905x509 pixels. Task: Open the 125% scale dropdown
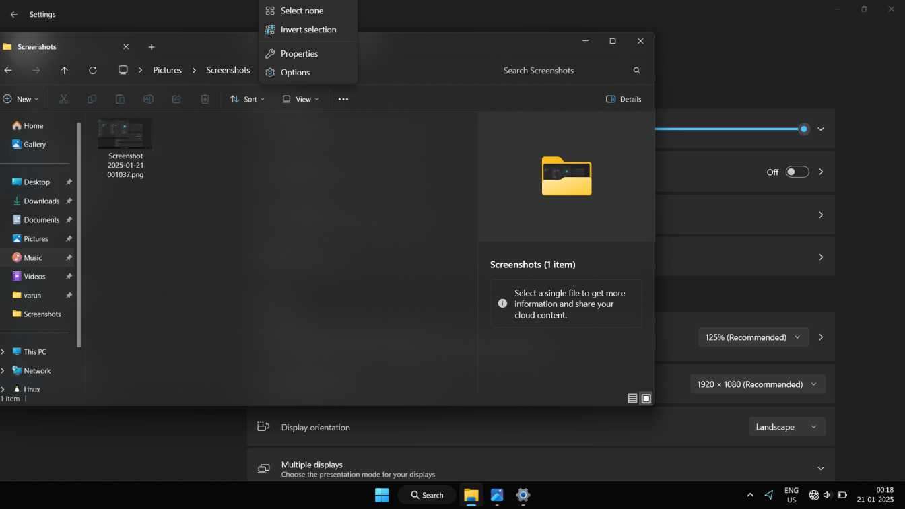point(753,337)
